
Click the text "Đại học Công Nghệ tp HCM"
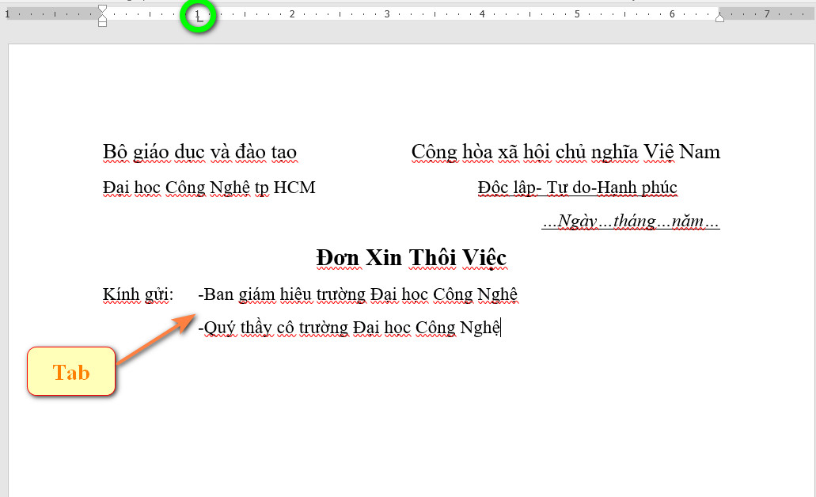point(209,188)
